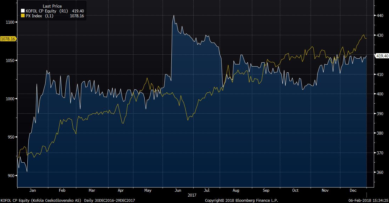Viewport: 389px width, 203px height.
Task: Click the Feb month label
Action: click(62, 191)
